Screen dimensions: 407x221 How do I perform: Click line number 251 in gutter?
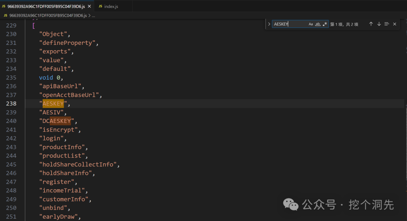[x=11, y=217]
